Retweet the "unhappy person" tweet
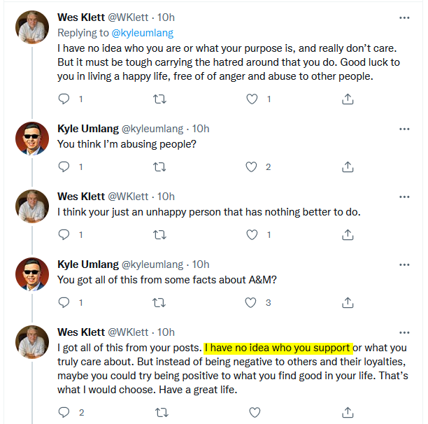 (x=159, y=235)
